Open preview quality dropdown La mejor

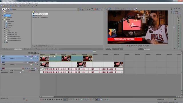tap(123, 9)
